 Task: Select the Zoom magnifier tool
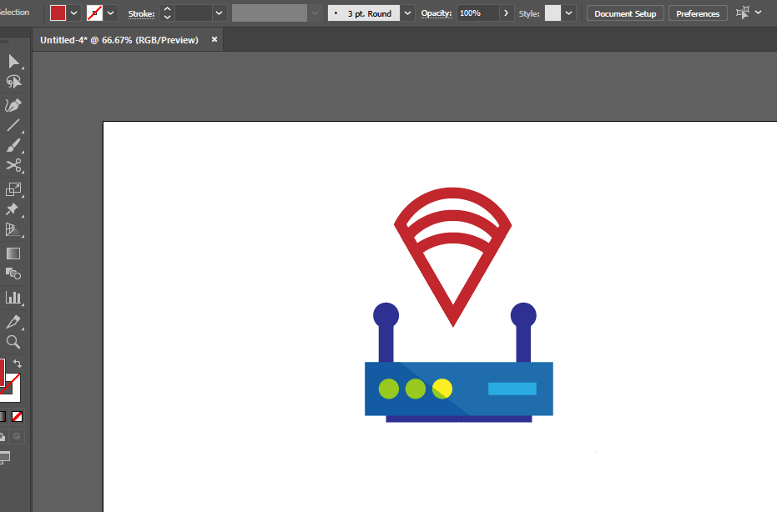click(x=13, y=342)
